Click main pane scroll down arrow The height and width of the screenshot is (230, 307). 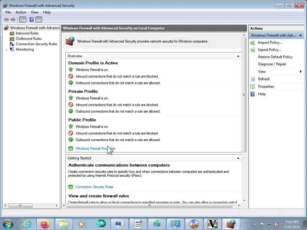(x=244, y=200)
